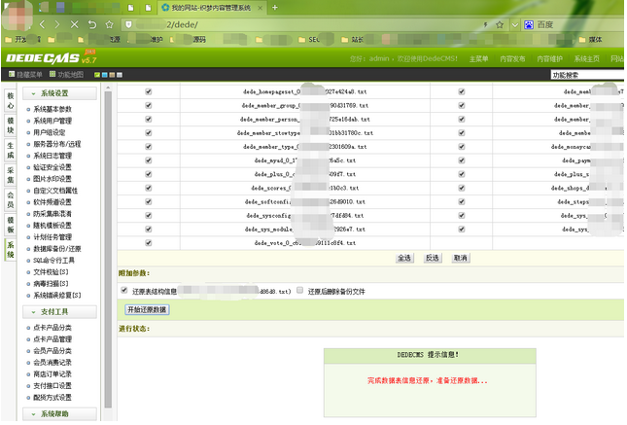627x425 pixels.
Task: Click the 反选 invert selection button
Action: (433, 258)
